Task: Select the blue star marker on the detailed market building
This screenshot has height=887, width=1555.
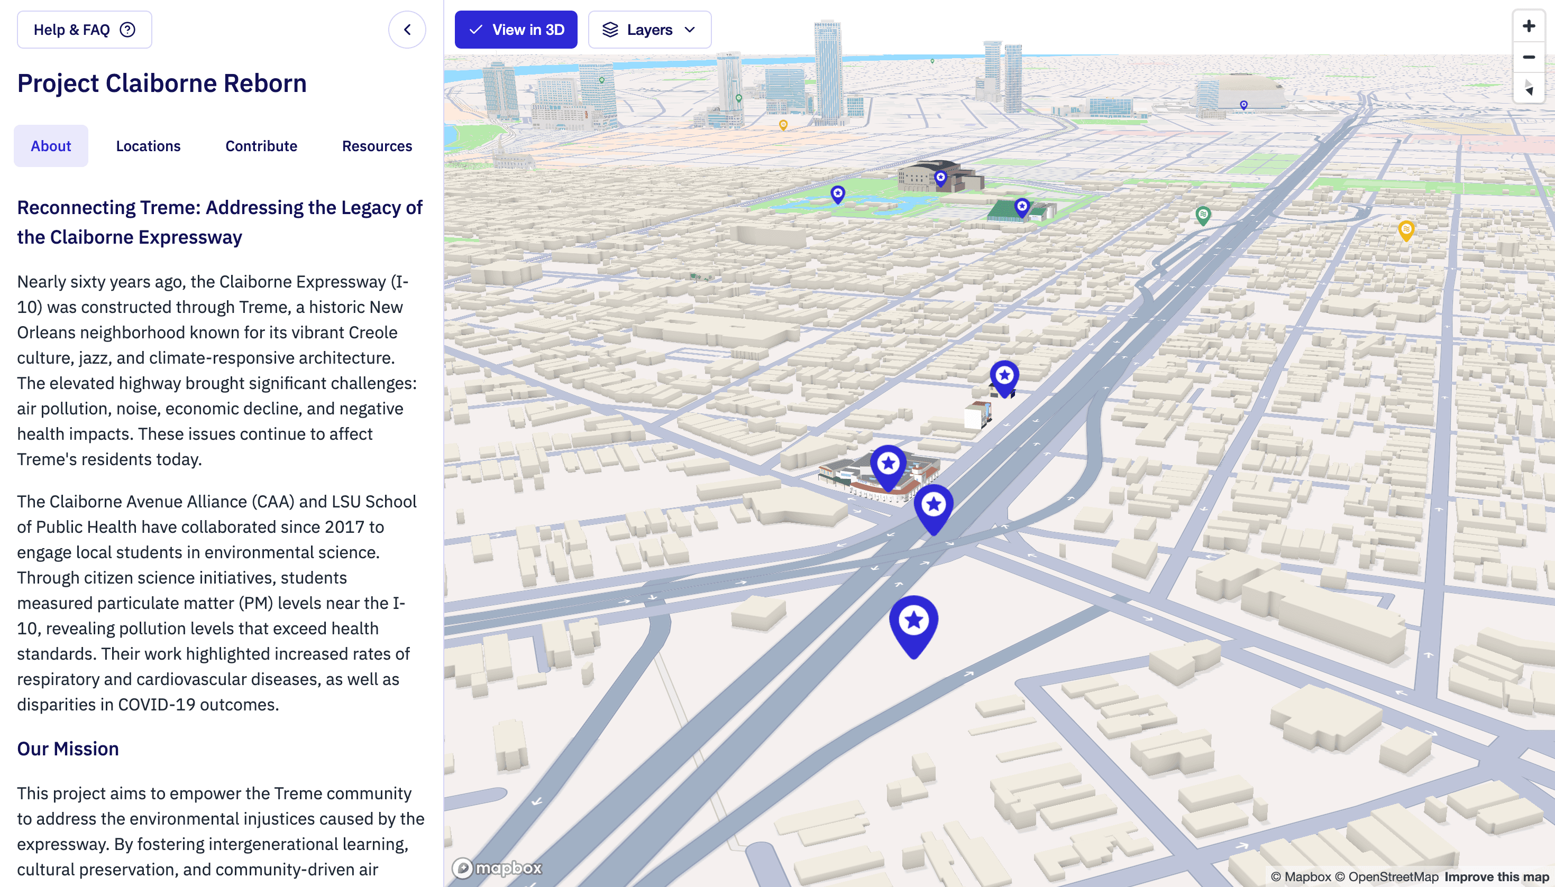Action: 888,468
